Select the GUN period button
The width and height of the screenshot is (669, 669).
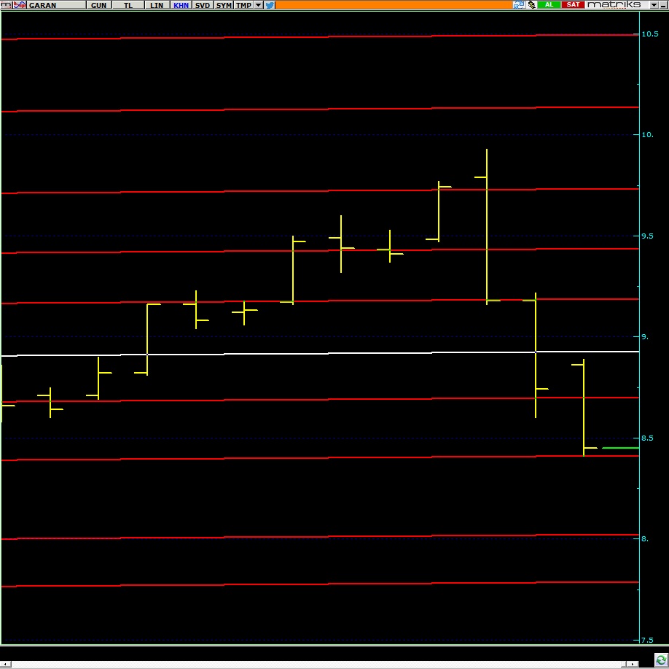coord(98,4)
